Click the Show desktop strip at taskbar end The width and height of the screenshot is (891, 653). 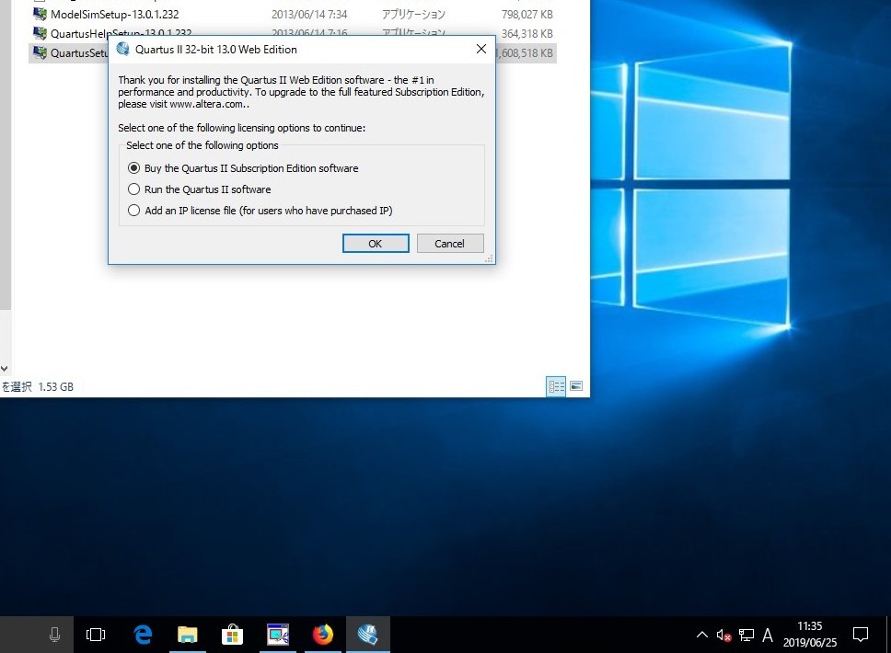click(x=888, y=635)
